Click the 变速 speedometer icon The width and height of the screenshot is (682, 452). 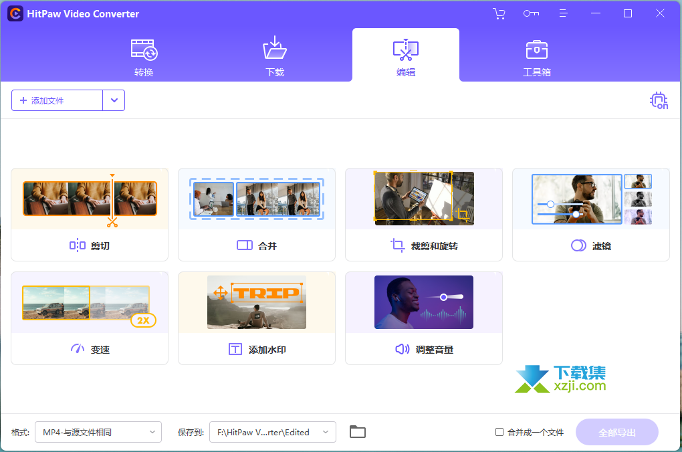[x=78, y=348]
